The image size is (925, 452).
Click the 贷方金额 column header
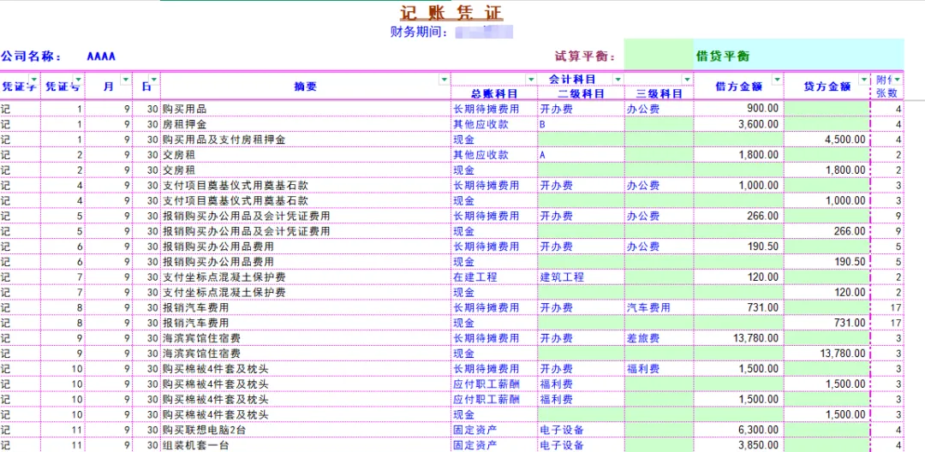pyautogui.click(x=827, y=86)
